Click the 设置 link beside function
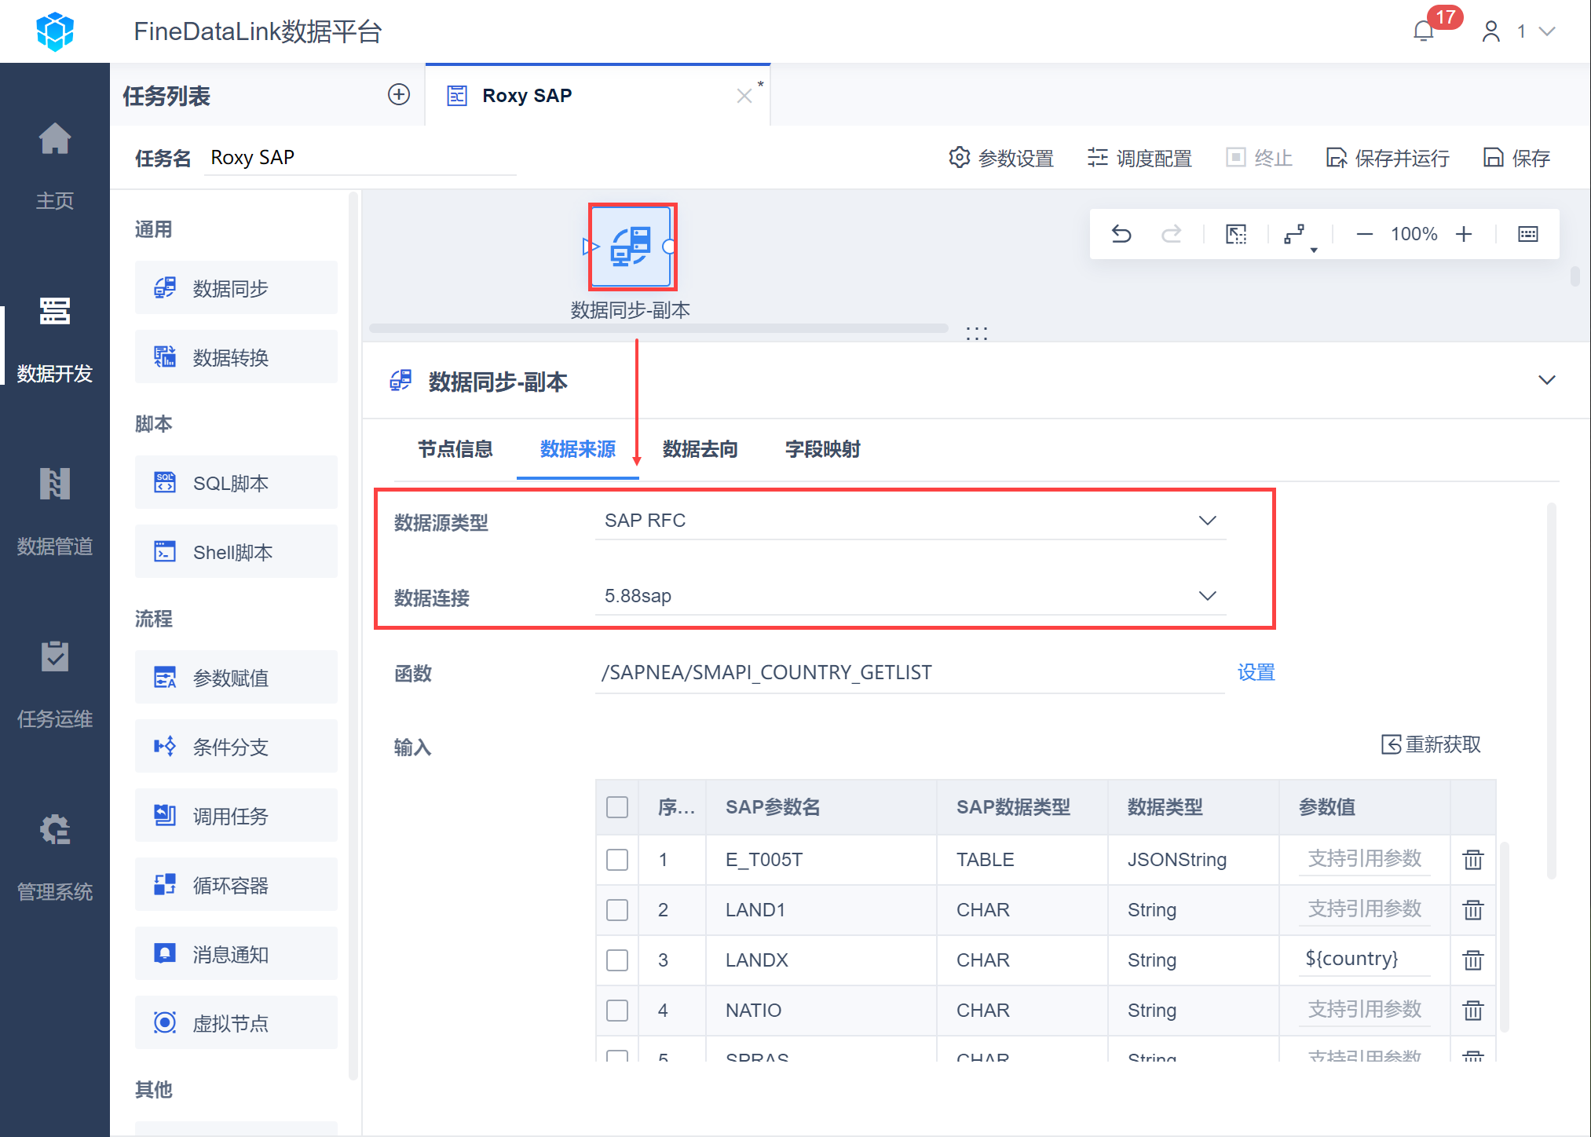Screen dimensions: 1591x1137 1256,672
